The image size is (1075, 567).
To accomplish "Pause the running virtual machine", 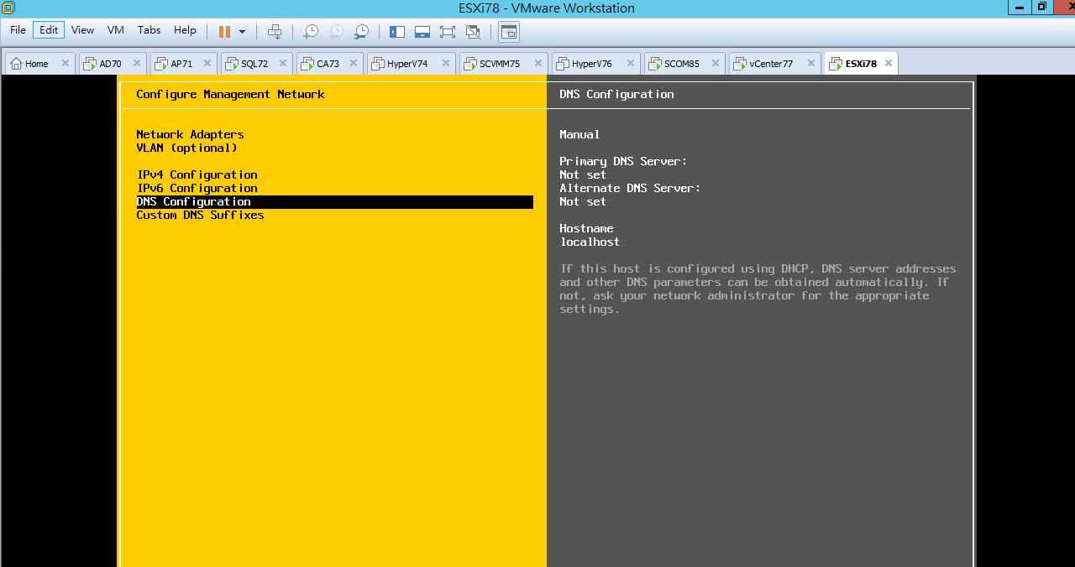I will (224, 32).
